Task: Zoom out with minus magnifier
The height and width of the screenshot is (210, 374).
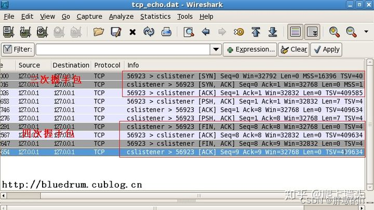Action: [351, 32]
